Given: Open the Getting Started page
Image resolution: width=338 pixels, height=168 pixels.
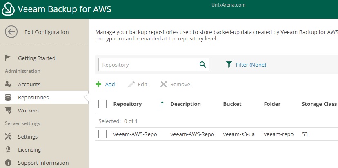Looking at the screenshot, I should click(37, 58).
